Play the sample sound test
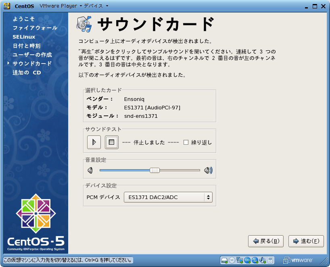The height and width of the screenshot is (267, 330). point(94,142)
